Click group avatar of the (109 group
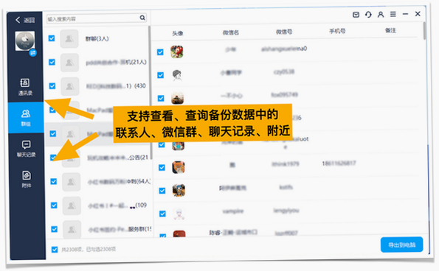Viewport: 439px width, 271px height. [72, 205]
